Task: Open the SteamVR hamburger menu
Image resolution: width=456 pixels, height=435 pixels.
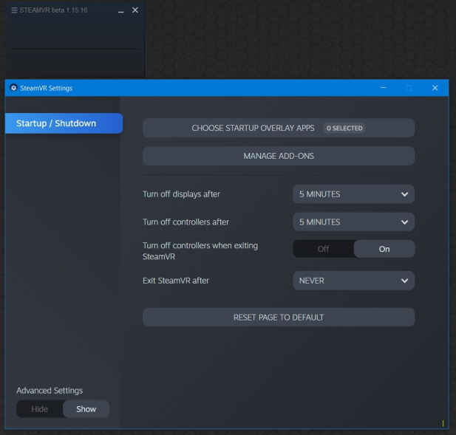Action: click(x=14, y=10)
